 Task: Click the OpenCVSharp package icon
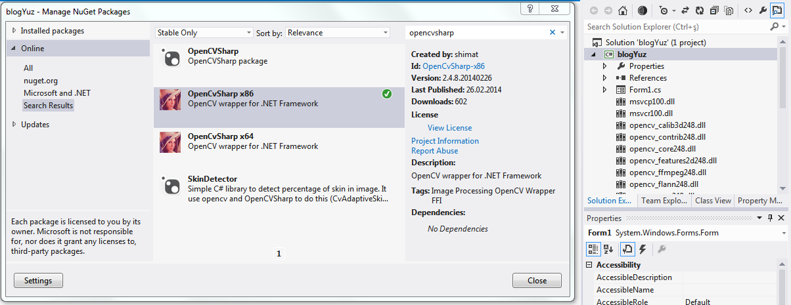click(171, 57)
